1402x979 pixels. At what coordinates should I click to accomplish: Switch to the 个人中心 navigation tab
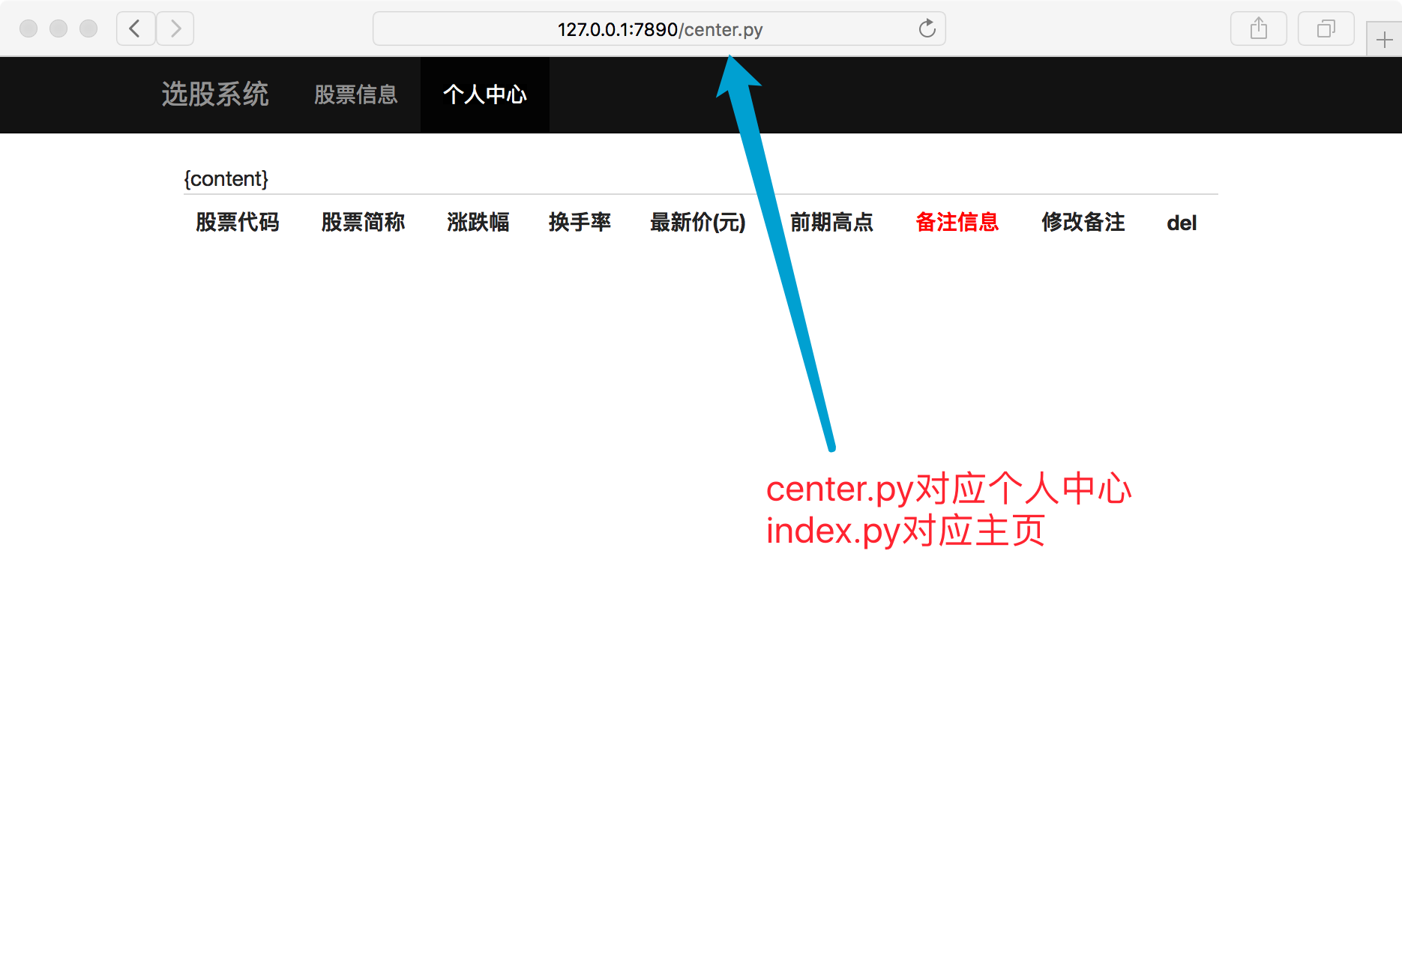click(x=484, y=94)
